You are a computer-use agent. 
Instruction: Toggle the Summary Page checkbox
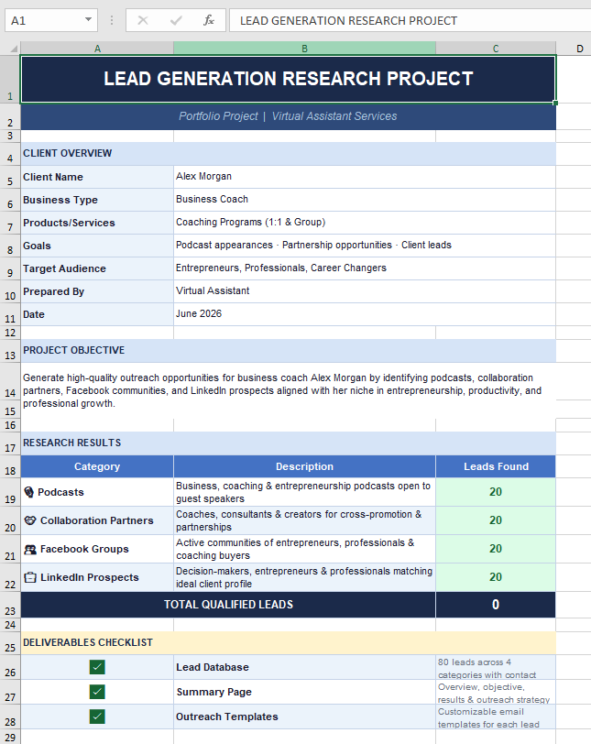pyautogui.click(x=97, y=692)
